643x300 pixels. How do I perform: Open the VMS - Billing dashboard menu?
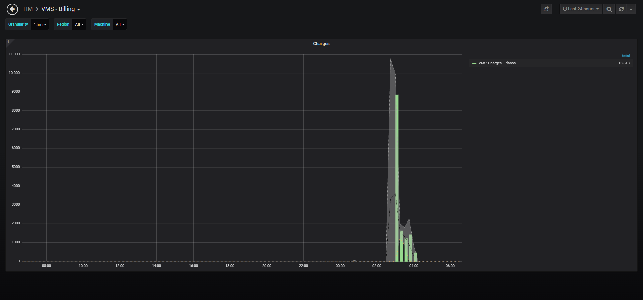60,9
